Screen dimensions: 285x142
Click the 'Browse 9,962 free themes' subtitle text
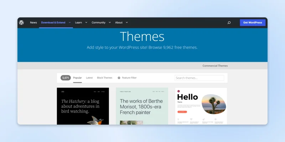(173, 48)
